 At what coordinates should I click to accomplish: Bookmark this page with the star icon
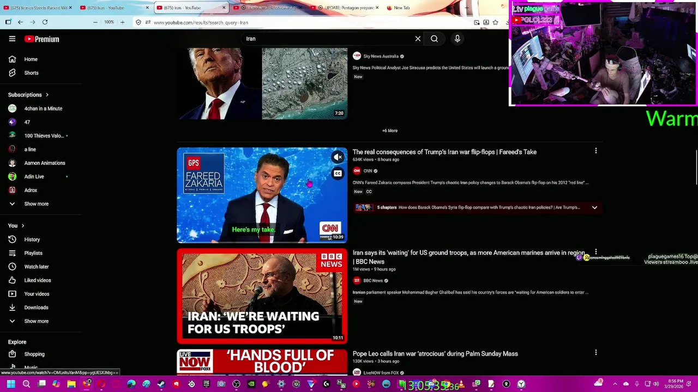(x=495, y=22)
